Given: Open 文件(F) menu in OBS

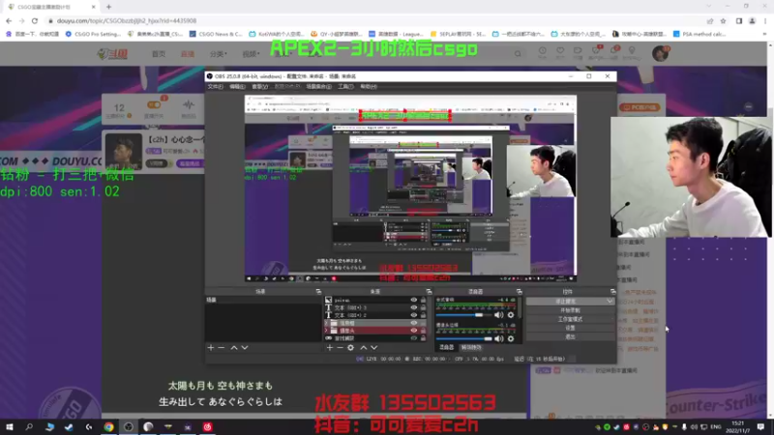Looking at the screenshot, I should (x=215, y=86).
